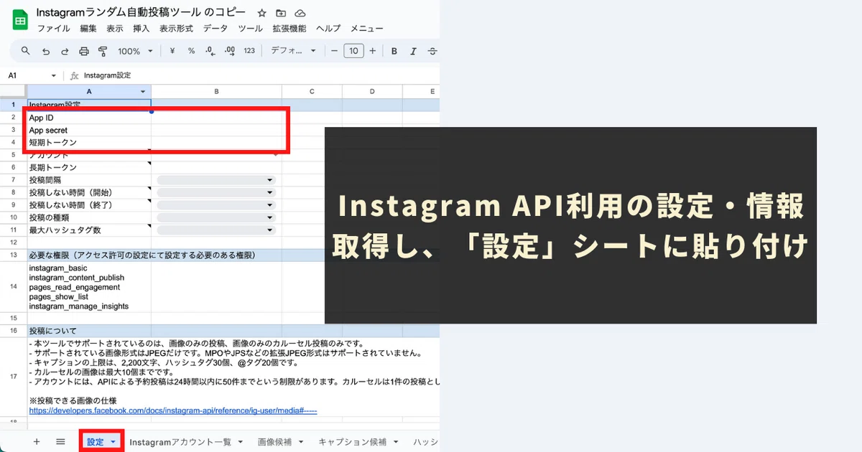Open the デフォ... font dropdown
The image size is (862, 452).
coord(293,51)
